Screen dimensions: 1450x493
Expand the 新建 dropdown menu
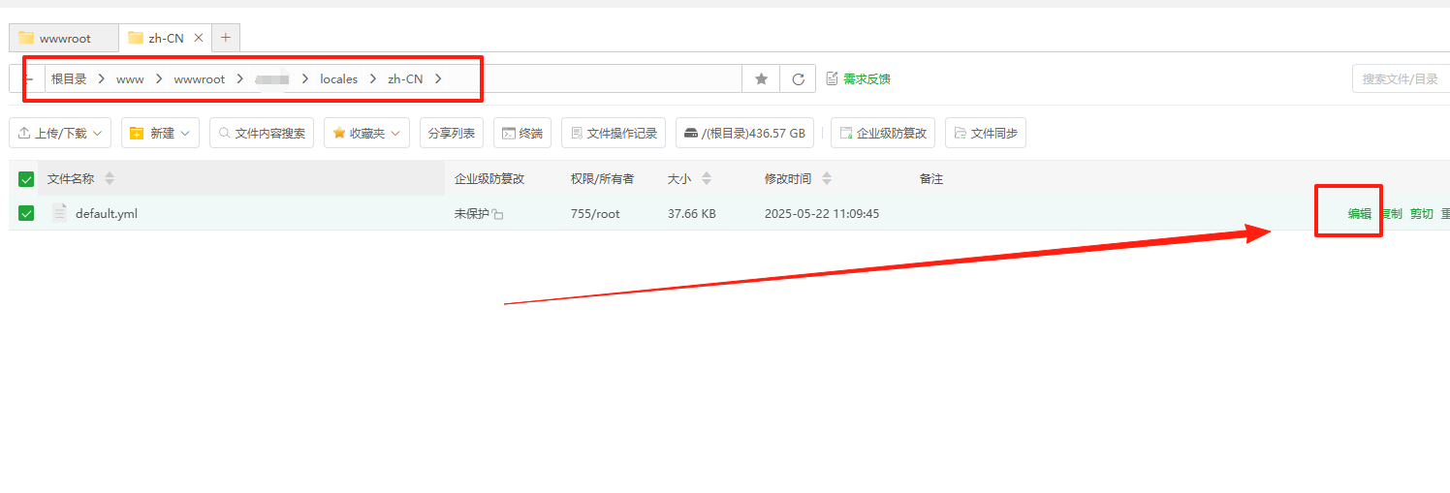pyautogui.click(x=160, y=134)
